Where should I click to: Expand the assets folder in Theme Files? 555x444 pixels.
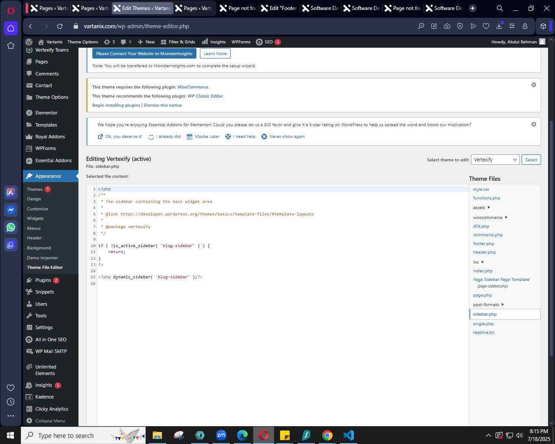481,208
